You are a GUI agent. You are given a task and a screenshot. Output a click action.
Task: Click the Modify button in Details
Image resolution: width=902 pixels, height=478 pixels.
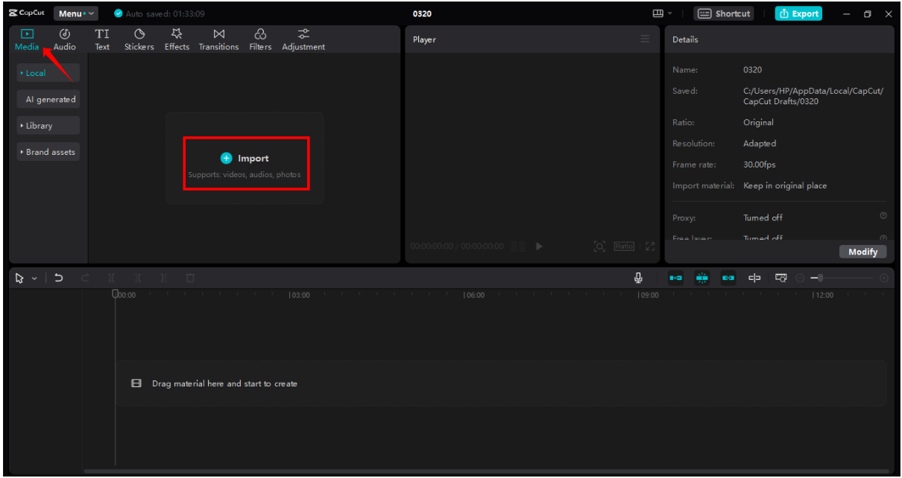[862, 252]
